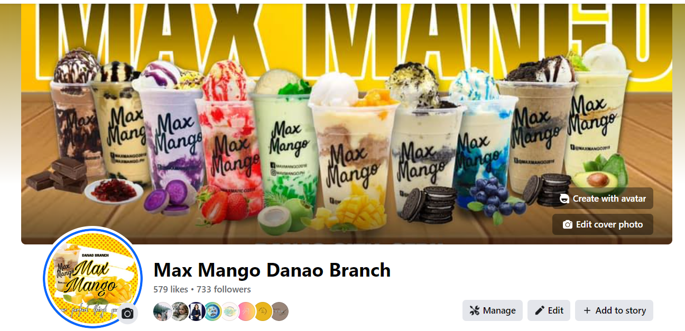Viewport: 685px width, 331px height.
Task: Click the camera icon on profile picture
Action: pos(127,314)
